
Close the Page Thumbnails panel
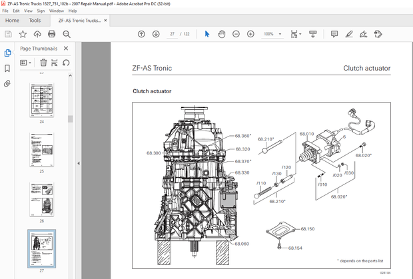66,48
